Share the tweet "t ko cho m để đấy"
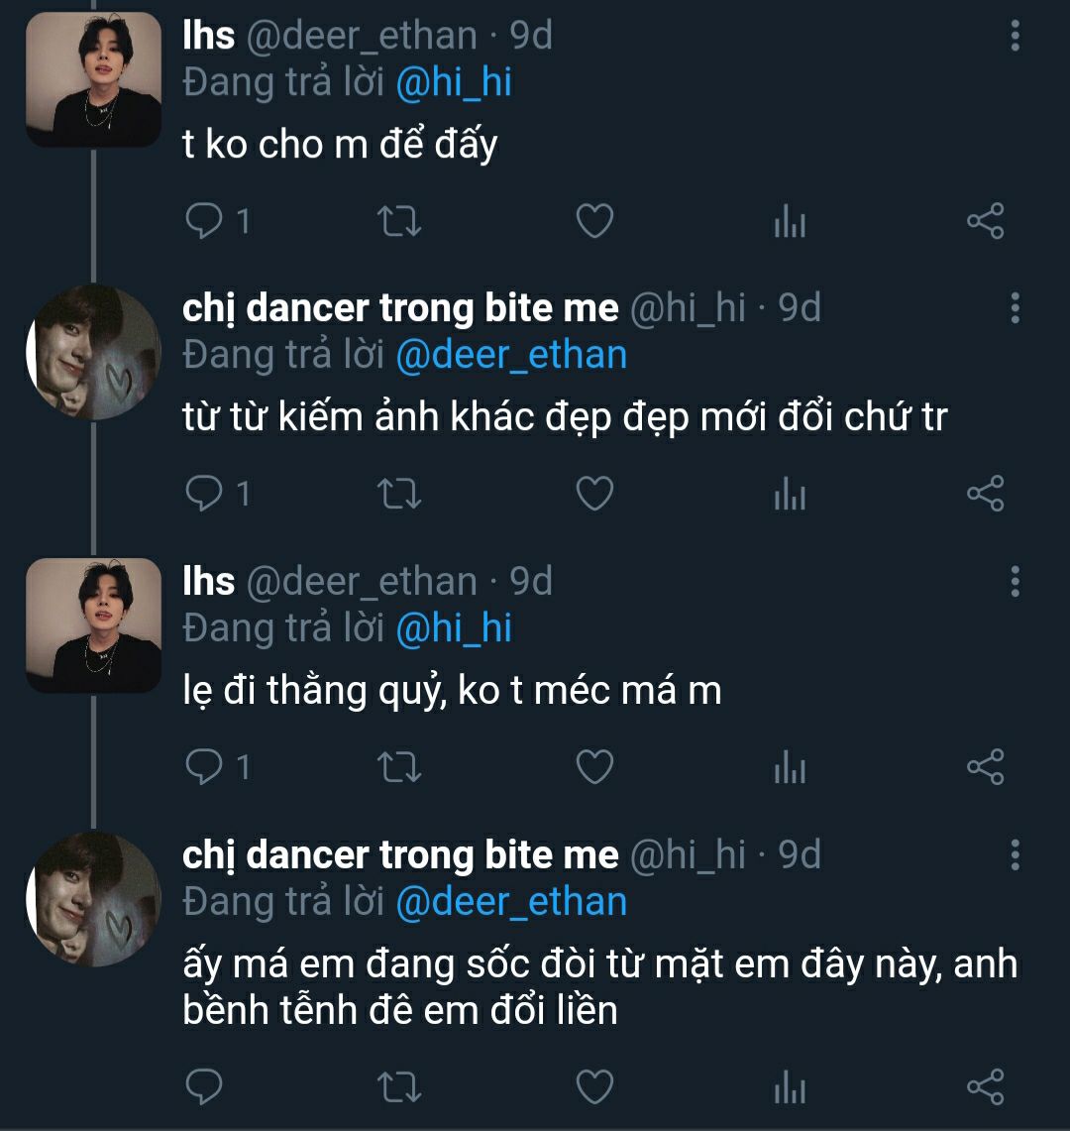 [x=985, y=221]
